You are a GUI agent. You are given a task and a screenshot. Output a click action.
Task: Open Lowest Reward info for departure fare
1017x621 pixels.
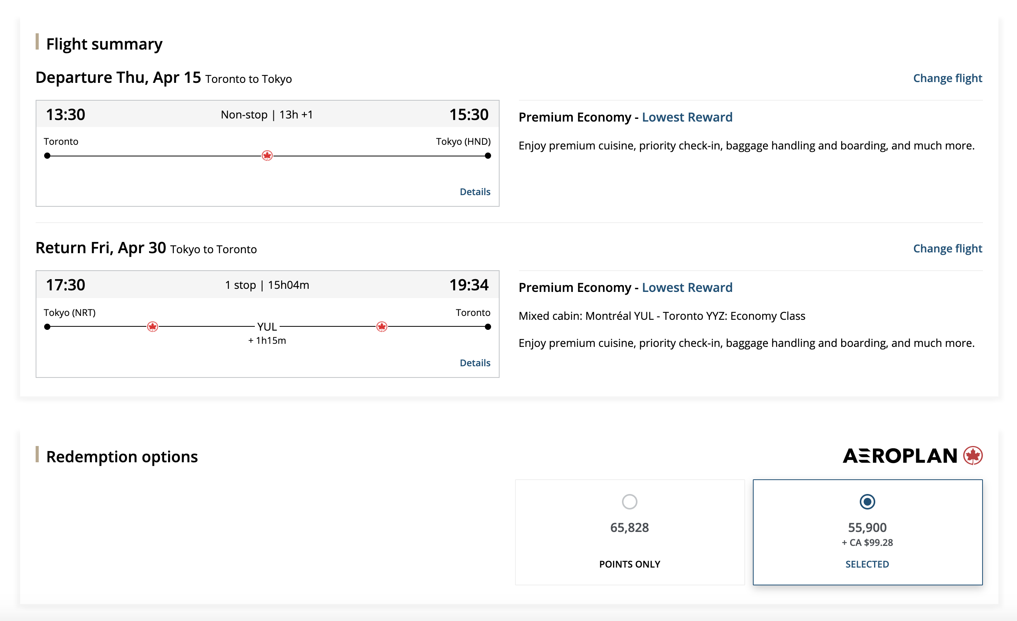(x=687, y=117)
